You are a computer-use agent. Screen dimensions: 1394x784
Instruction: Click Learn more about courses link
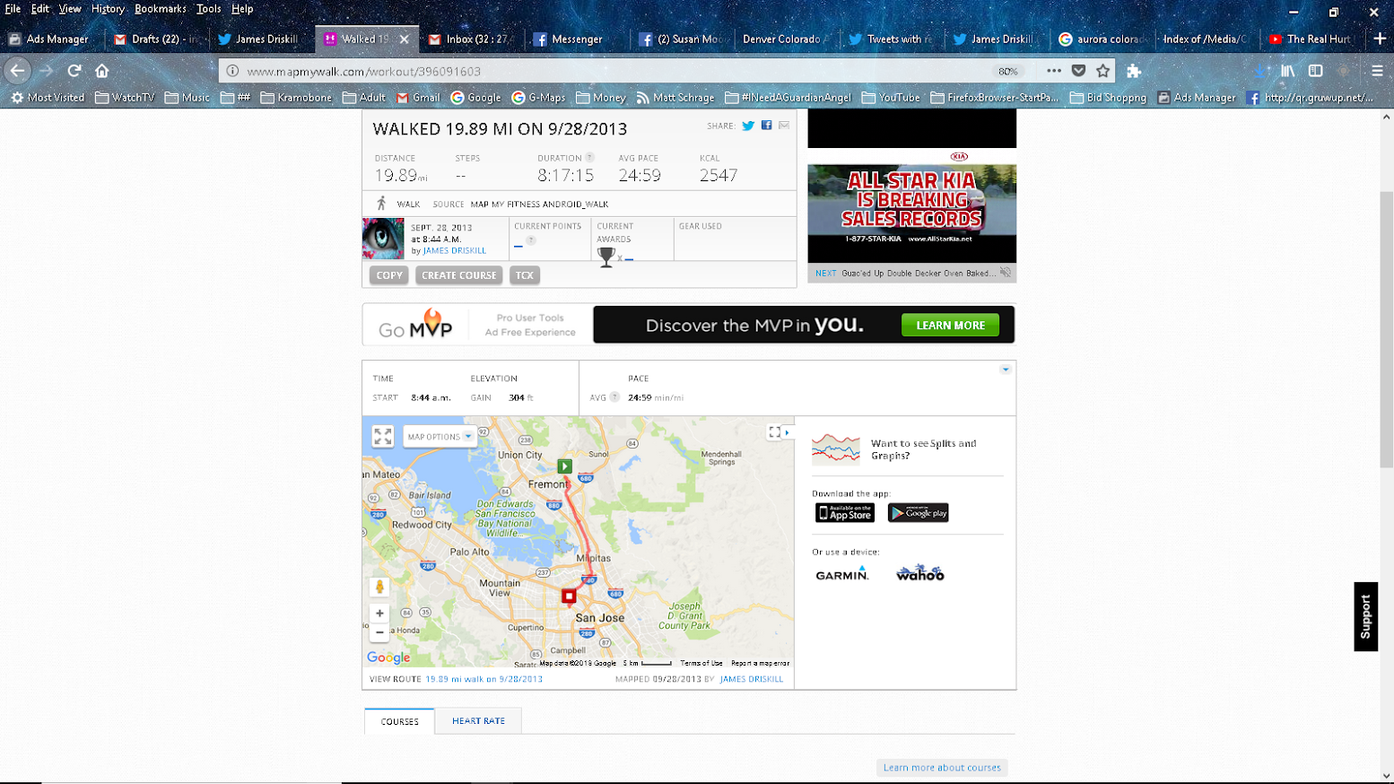pos(942,768)
